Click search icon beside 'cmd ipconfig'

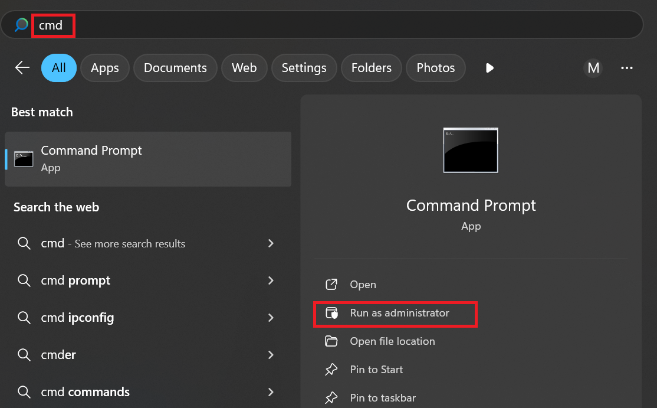tap(24, 318)
